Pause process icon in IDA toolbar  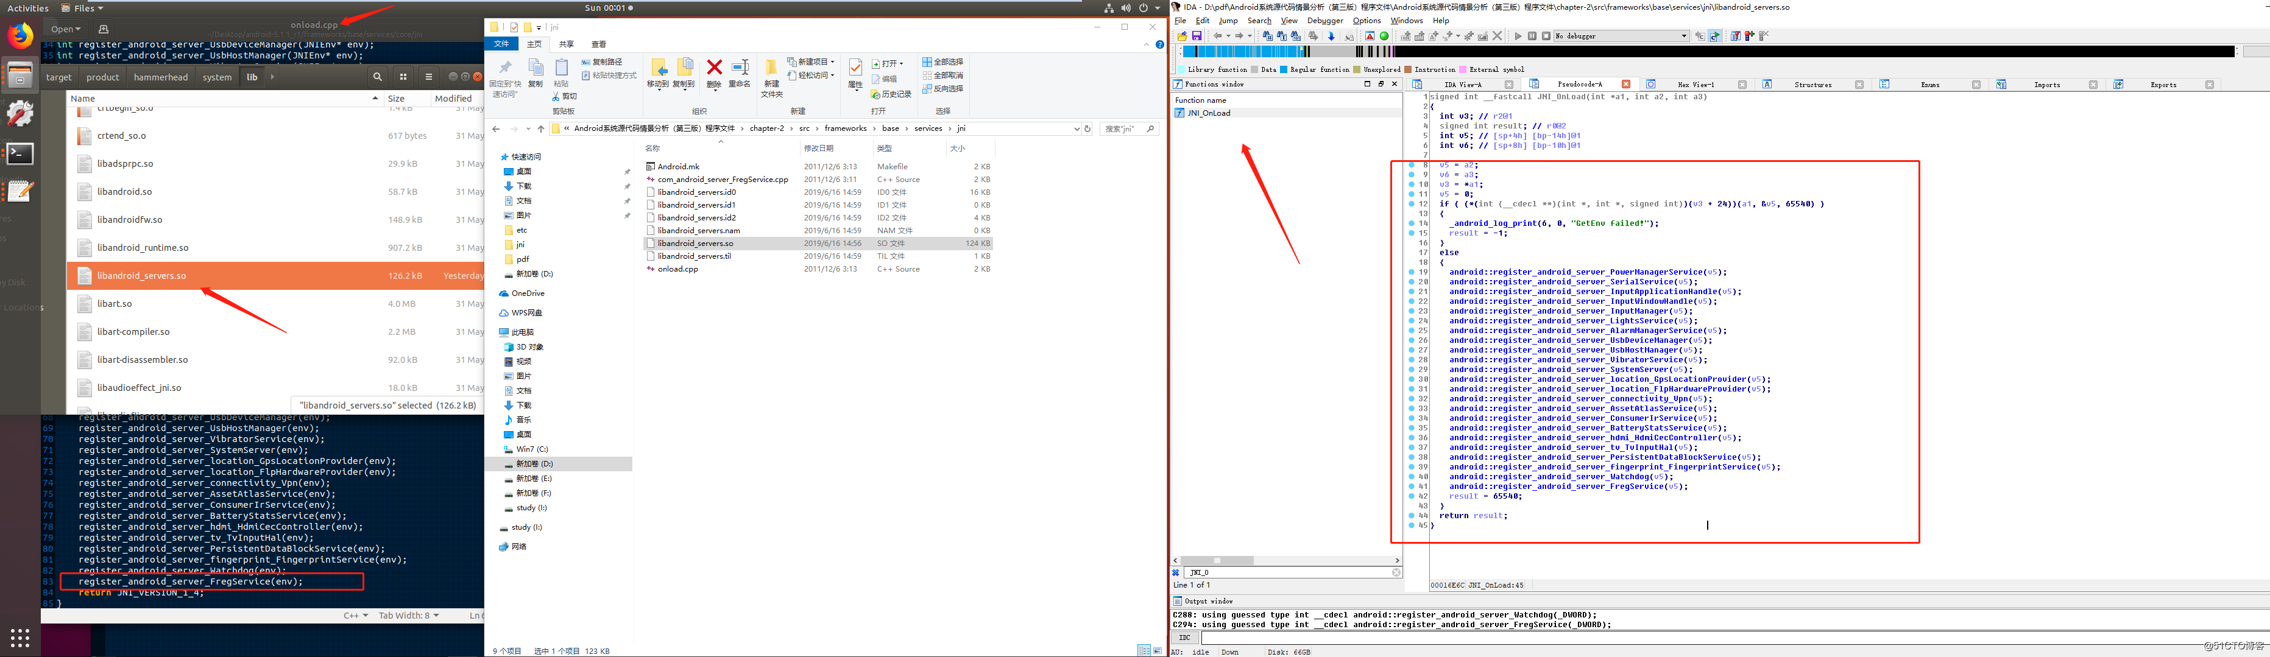point(1532,36)
